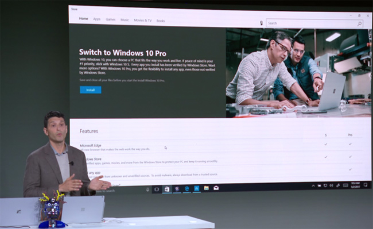The image size is (373, 229).
Task: Click the hero photo of two men at laptop
Action: click(x=298, y=73)
